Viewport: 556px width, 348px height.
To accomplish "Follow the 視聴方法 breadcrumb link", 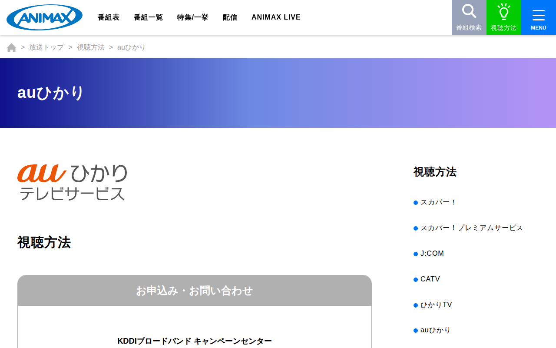I will point(91,47).
